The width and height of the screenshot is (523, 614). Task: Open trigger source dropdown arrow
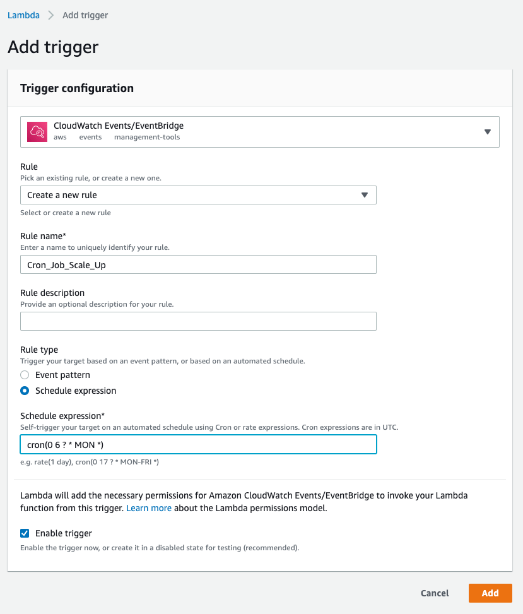[x=487, y=132]
